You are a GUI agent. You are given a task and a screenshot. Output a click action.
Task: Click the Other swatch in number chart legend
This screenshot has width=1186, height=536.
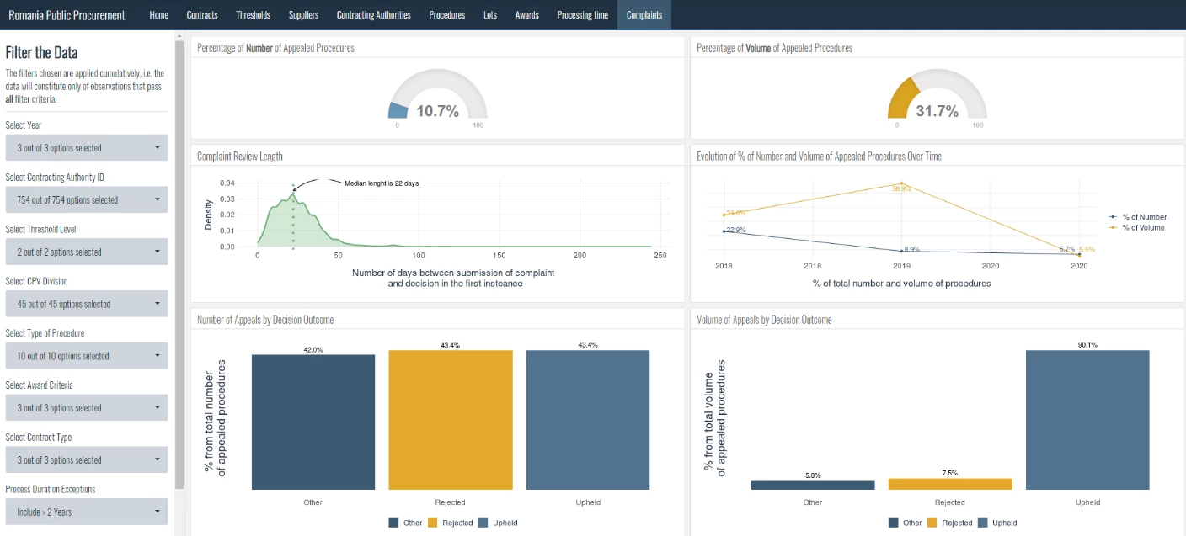click(393, 523)
